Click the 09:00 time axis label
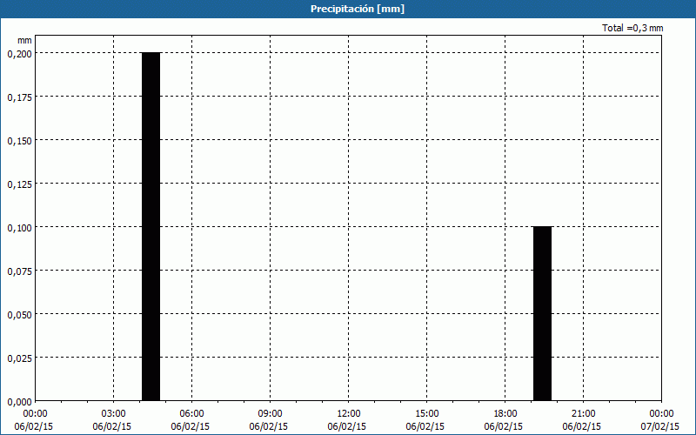This screenshot has width=696, height=435. tap(271, 414)
